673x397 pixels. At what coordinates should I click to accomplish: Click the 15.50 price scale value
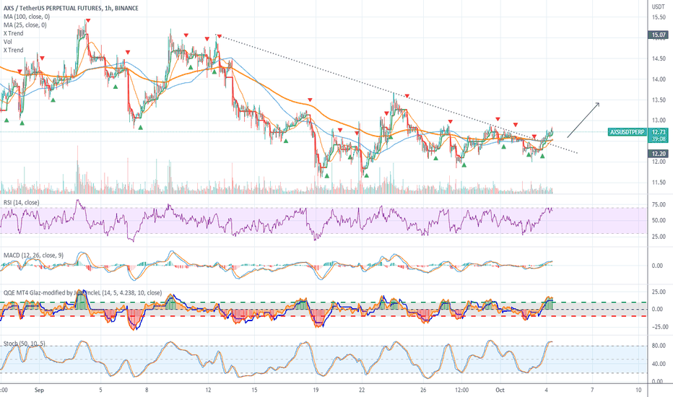pyautogui.click(x=659, y=17)
